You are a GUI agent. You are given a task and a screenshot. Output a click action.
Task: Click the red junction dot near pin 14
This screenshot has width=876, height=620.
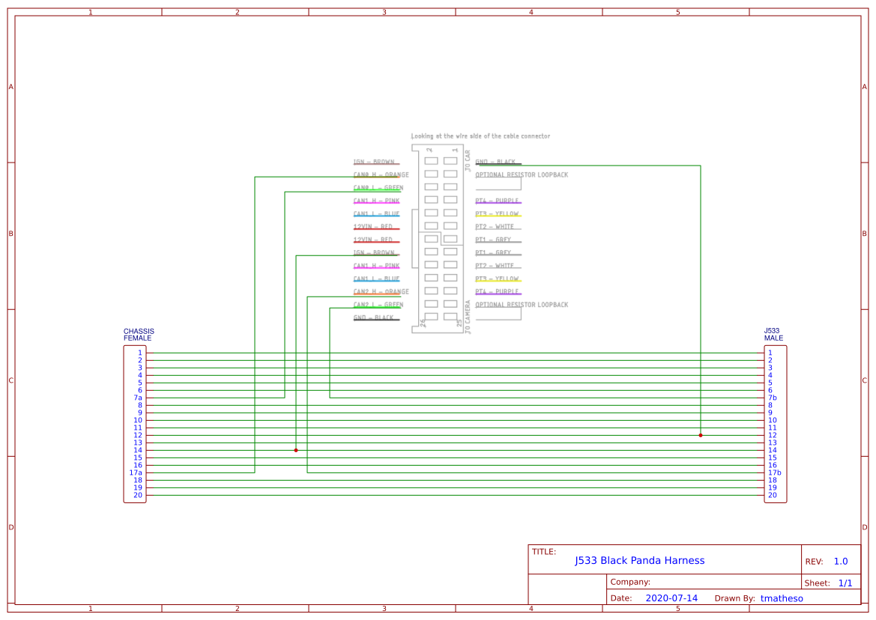pos(295,449)
